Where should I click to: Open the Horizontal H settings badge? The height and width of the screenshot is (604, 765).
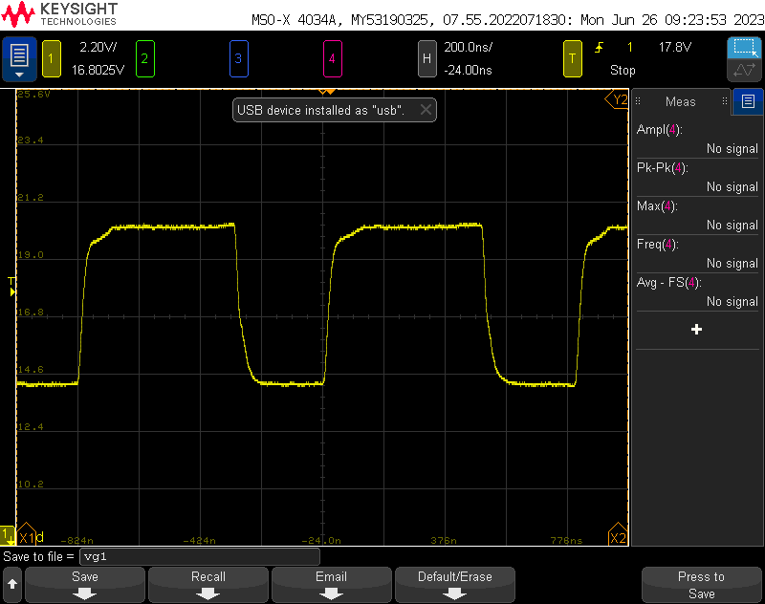point(427,58)
